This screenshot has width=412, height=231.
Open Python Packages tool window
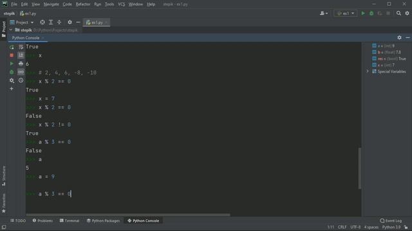pos(103,221)
